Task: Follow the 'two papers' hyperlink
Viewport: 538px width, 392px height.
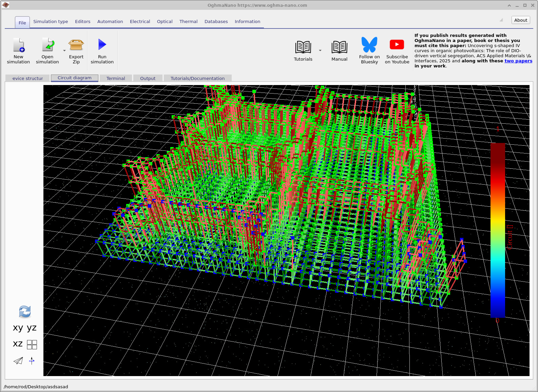Action: coord(518,61)
